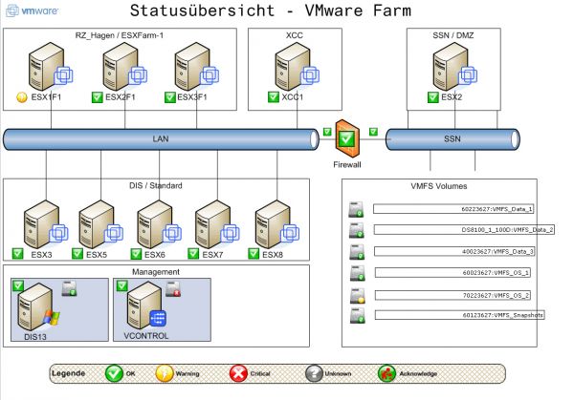This screenshot has height=400, width=574.
Task: Click the SSN network pipe
Action: point(453,139)
